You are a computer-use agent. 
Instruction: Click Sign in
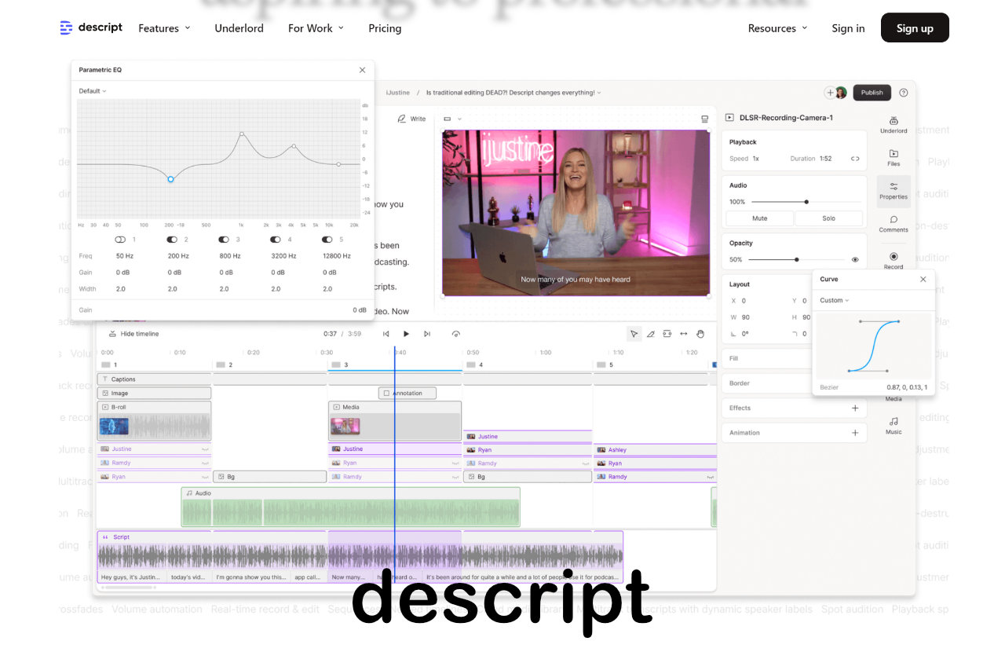pos(848,28)
